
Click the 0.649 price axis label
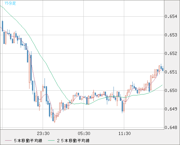(x=171, y=109)
